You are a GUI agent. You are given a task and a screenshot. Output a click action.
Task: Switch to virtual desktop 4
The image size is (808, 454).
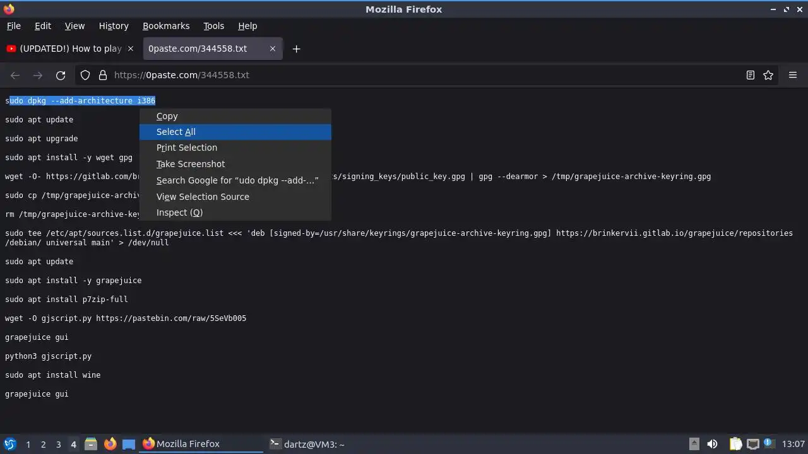73,445
